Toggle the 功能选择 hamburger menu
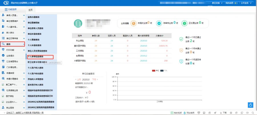Image resolution: width=257 pixels, height=115 pixels. [6, 9]
